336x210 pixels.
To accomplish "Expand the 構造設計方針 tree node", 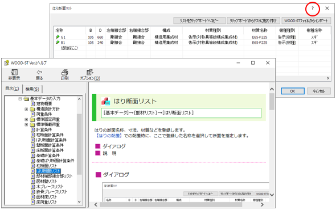I will pyautogui.click(x=26, y=109).
